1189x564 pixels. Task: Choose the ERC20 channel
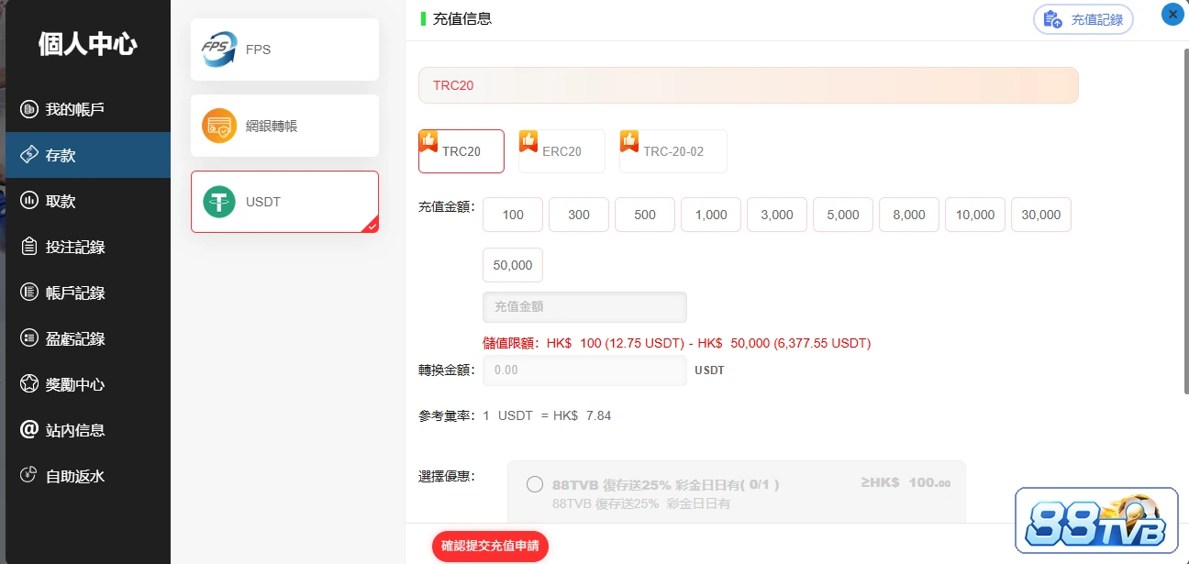(561, 151)
